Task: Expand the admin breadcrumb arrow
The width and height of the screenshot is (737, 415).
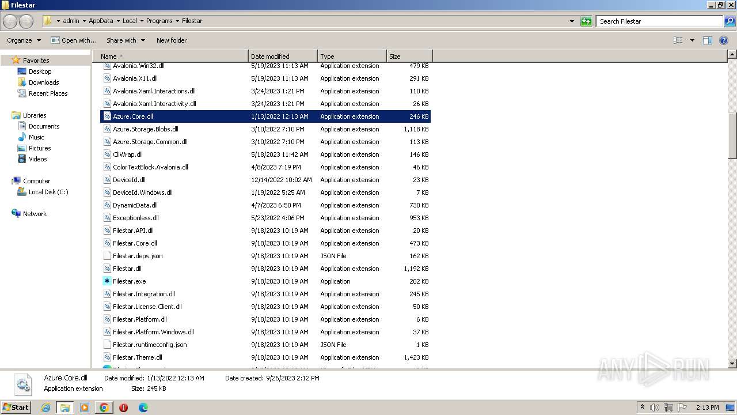Action: [x=84, y=21]
